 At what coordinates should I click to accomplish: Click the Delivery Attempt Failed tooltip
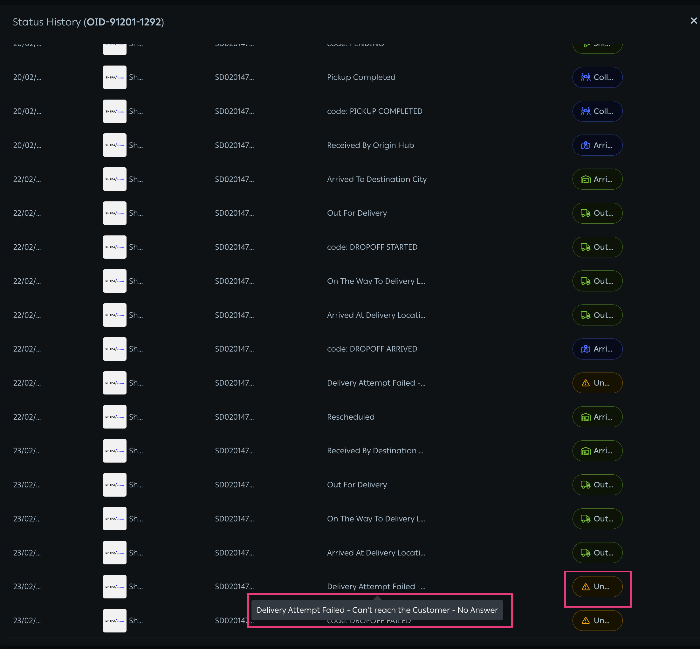pos(377,610)
